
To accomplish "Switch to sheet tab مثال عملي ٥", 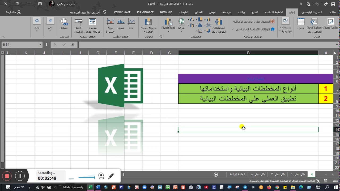I will pos(258,174).
